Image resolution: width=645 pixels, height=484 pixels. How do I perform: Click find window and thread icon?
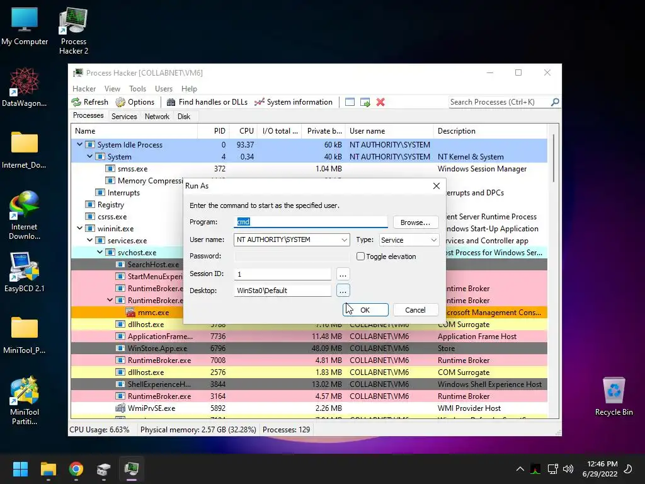click(365, 102)
